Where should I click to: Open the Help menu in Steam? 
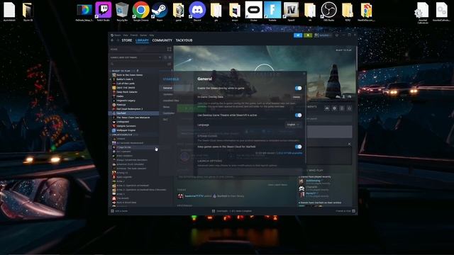(152, 35)
